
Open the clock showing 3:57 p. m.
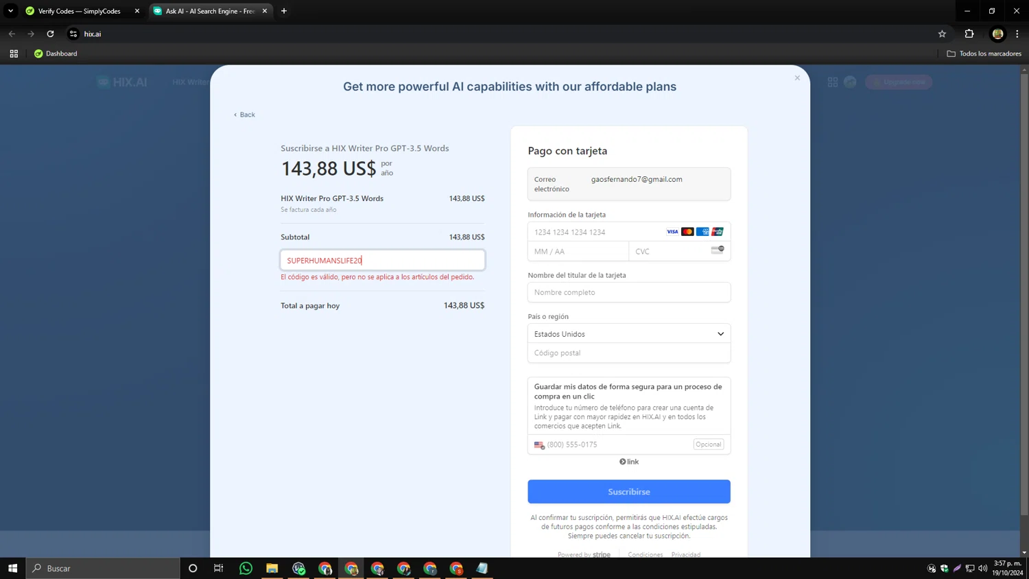coord(1007,568)
